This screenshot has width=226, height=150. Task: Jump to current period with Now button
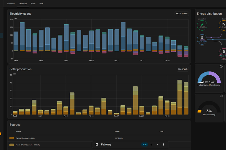coord(145,145)
